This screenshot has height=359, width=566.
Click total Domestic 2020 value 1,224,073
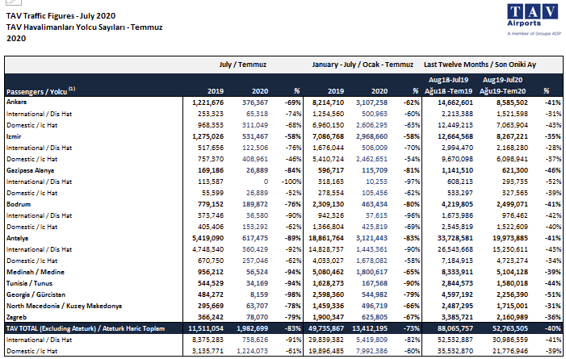pyautogui.click(x=252, y=351)
